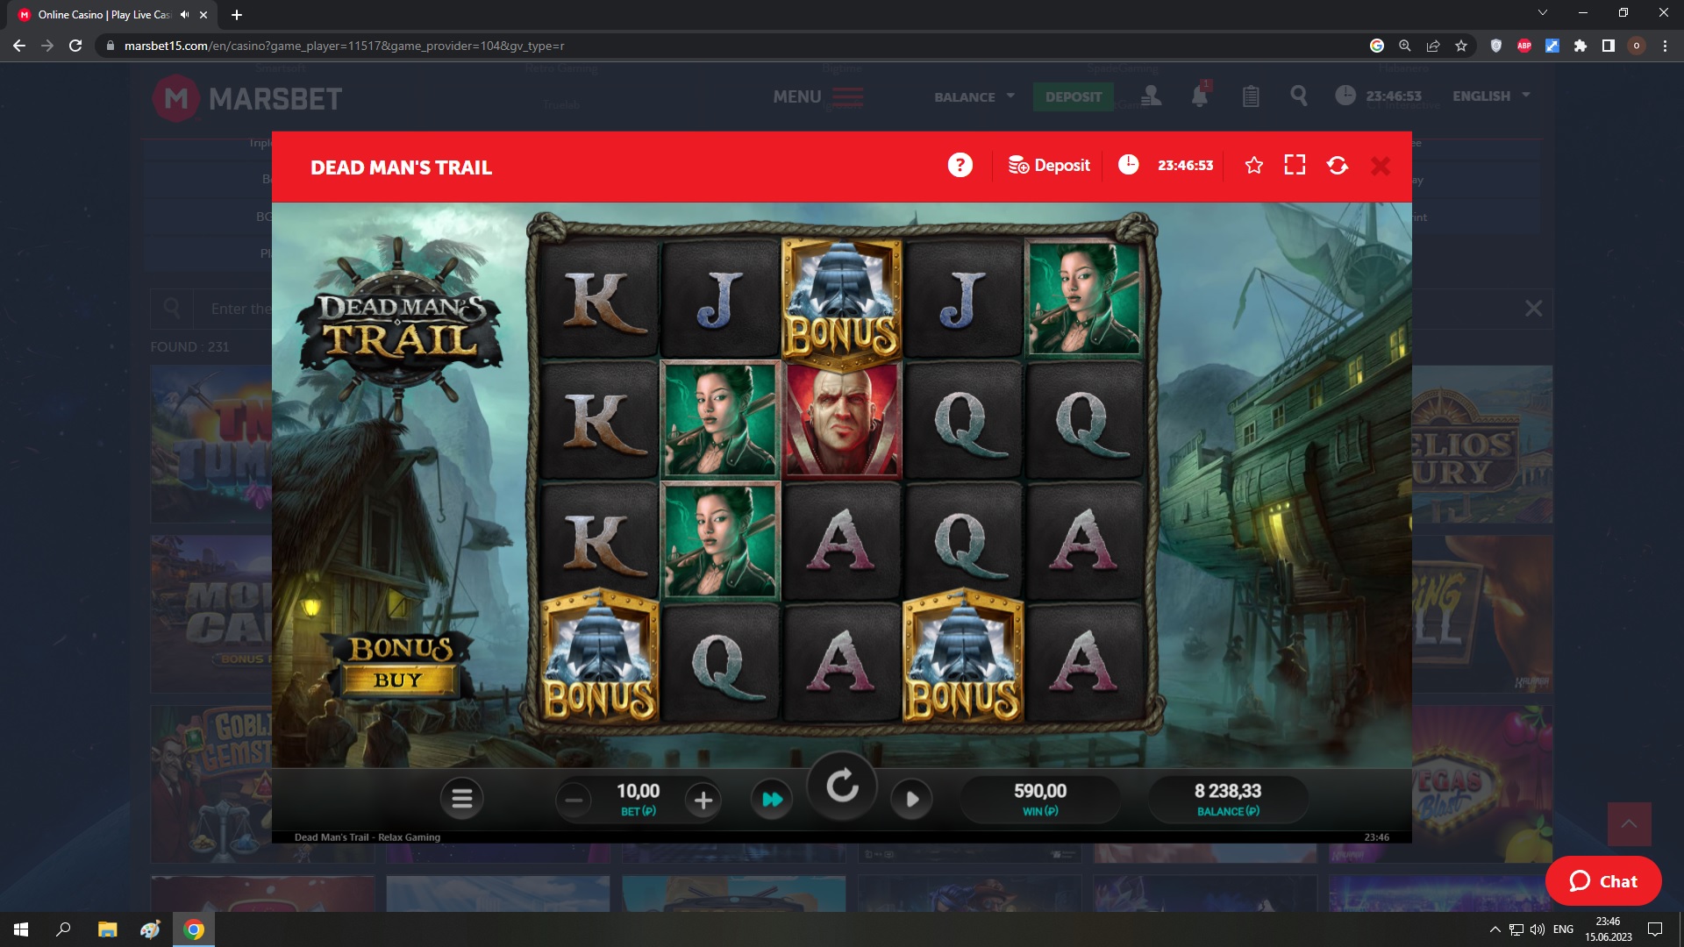Expand the Balance dropdown

pos(974,96)
